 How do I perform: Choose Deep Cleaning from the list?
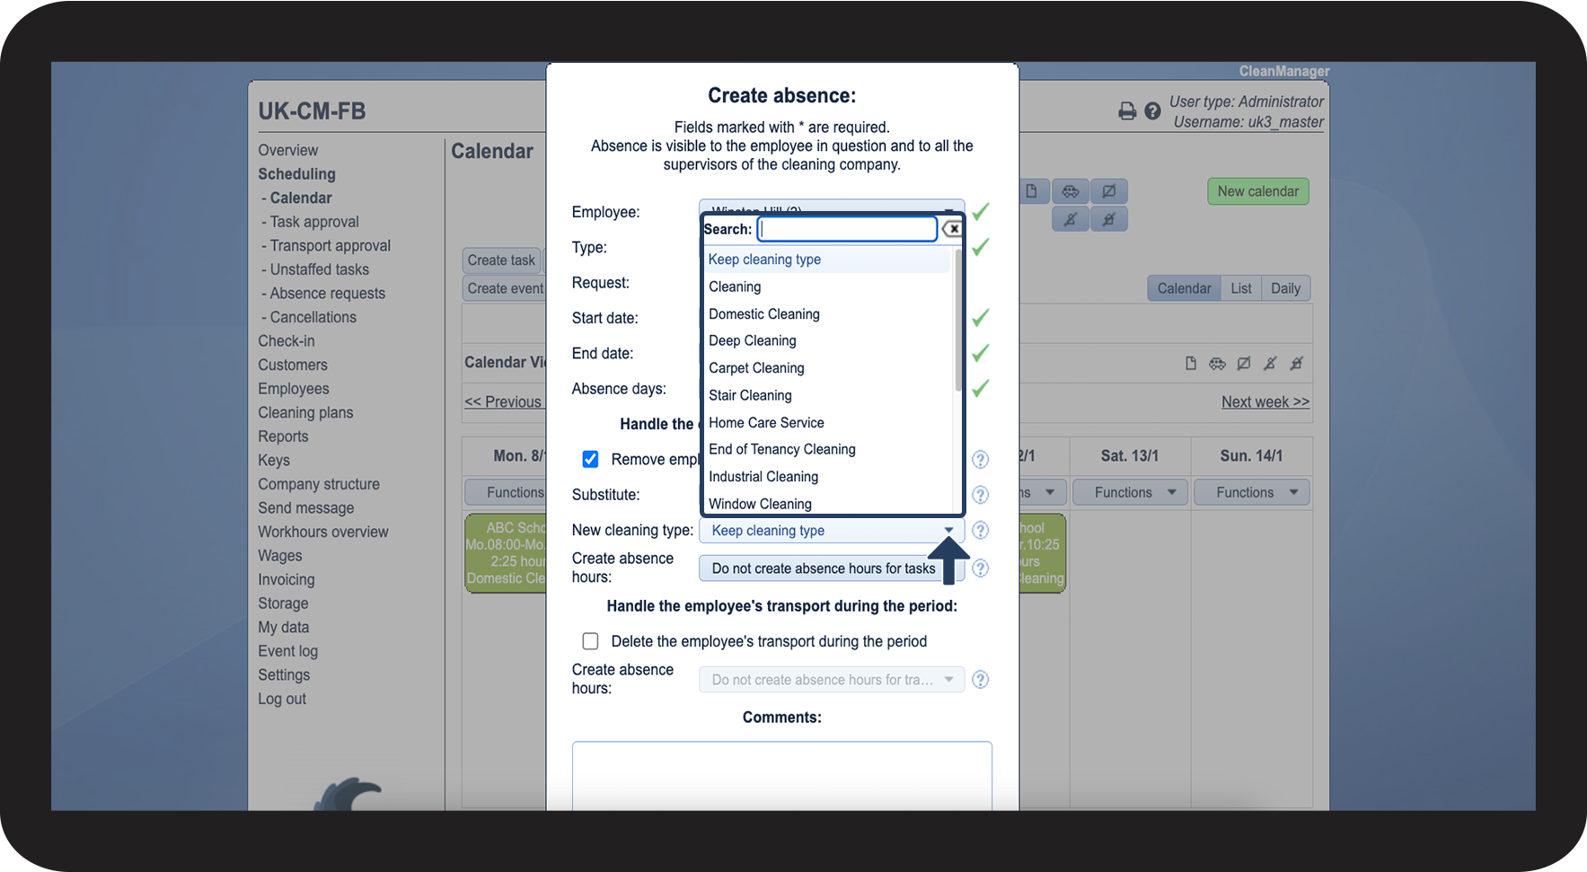pyautogui.click(x=826, y=341)
